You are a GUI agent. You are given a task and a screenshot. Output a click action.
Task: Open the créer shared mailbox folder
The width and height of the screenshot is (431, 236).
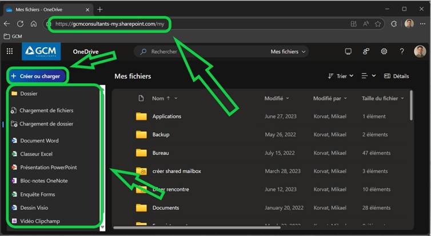click(x=177, y=171)
